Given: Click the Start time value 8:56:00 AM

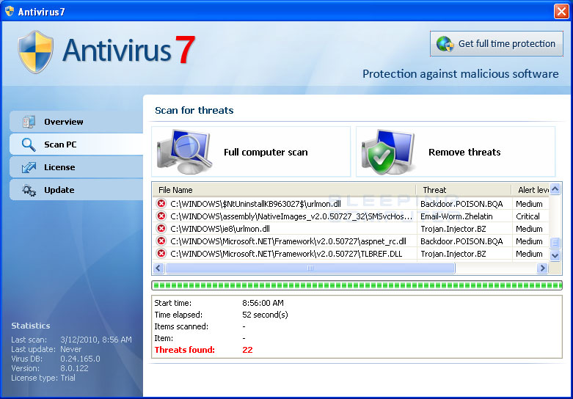Looking at the screenshot, I should click(x=263, y=303).
